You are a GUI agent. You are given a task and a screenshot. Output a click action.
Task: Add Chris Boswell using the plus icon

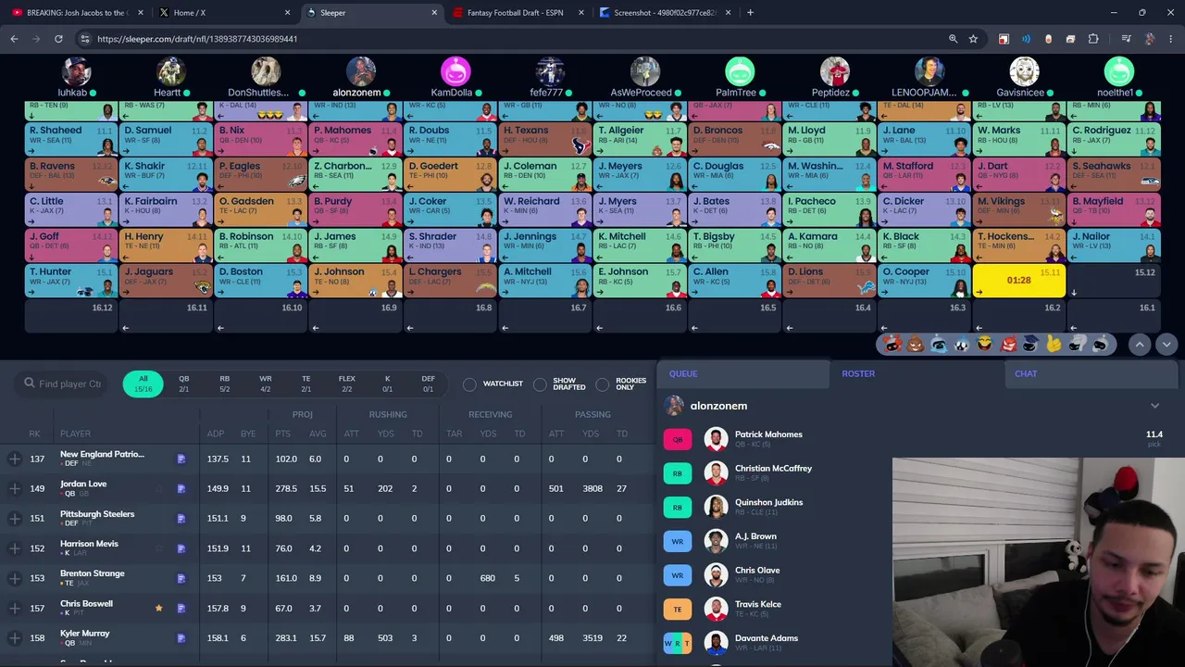[14, 608]
